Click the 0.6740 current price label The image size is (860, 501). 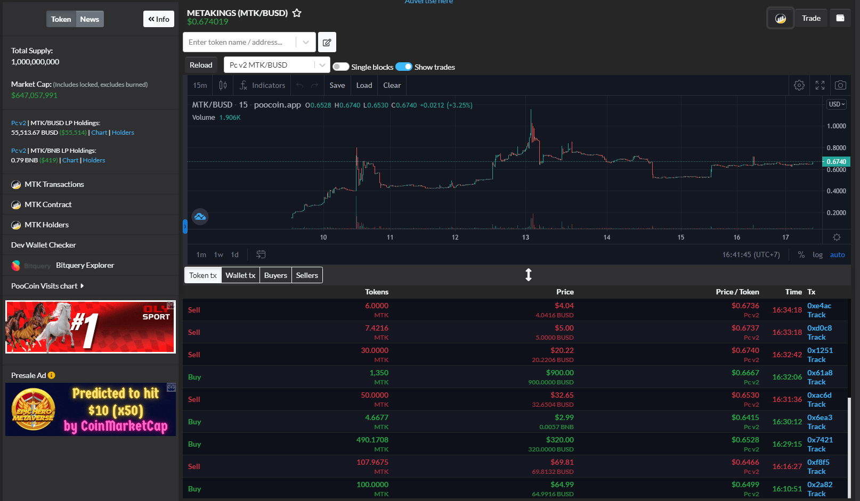836,161
